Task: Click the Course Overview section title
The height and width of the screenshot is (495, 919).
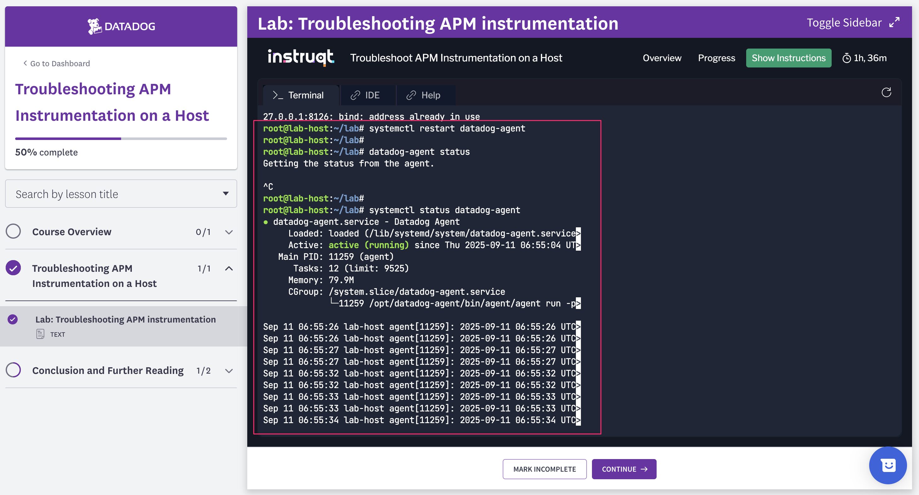Action: [72, 232]
